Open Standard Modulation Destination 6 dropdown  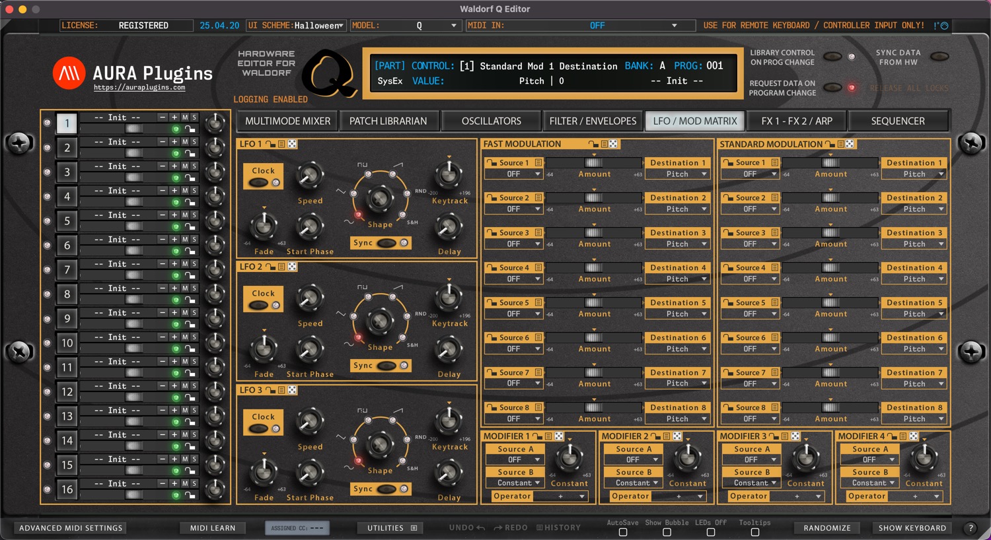point(914,349)
